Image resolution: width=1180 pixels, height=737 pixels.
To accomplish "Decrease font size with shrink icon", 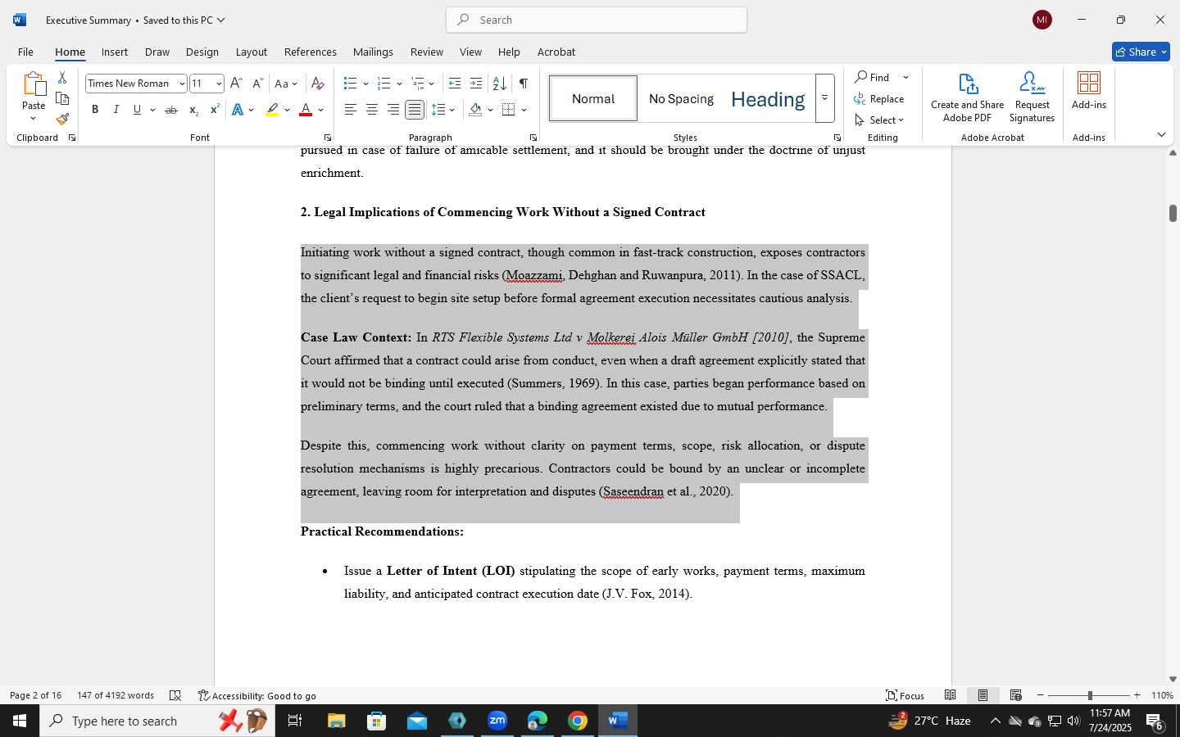I will click(257, 84).
